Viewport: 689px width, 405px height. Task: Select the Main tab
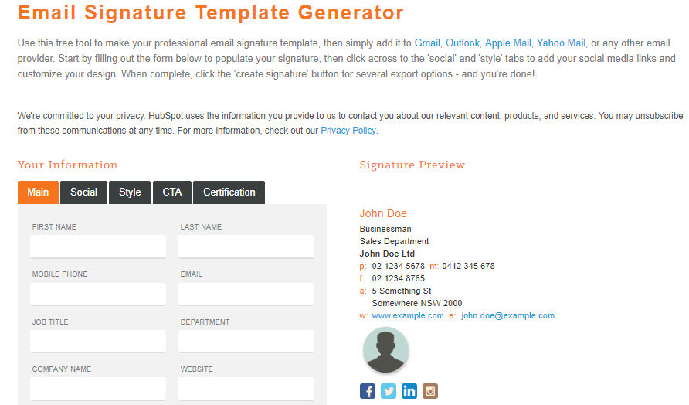(x=38, y=192)
